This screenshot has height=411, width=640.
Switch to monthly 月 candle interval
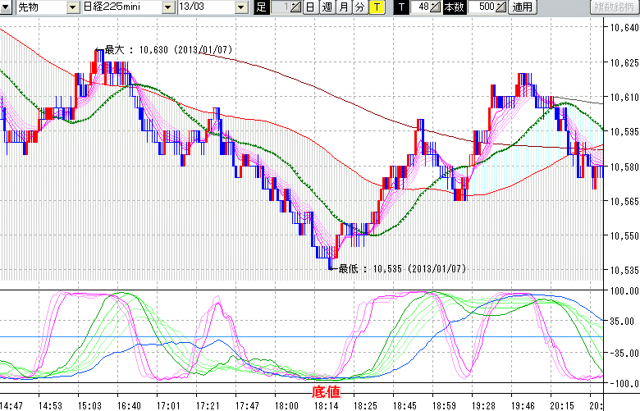pyautogui.click(x=343, y=7)
